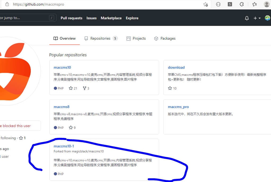
Task: Open the maccms8 repository
Action: click(62, 107)
